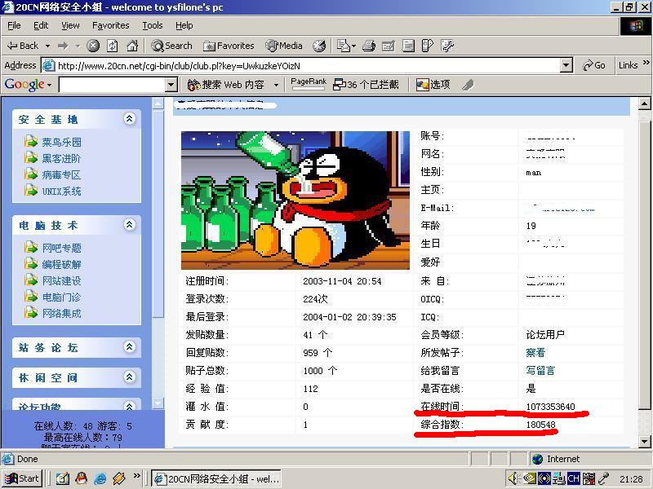
Task: Click the Forward arrow in the toolbar
Action: 63,46
